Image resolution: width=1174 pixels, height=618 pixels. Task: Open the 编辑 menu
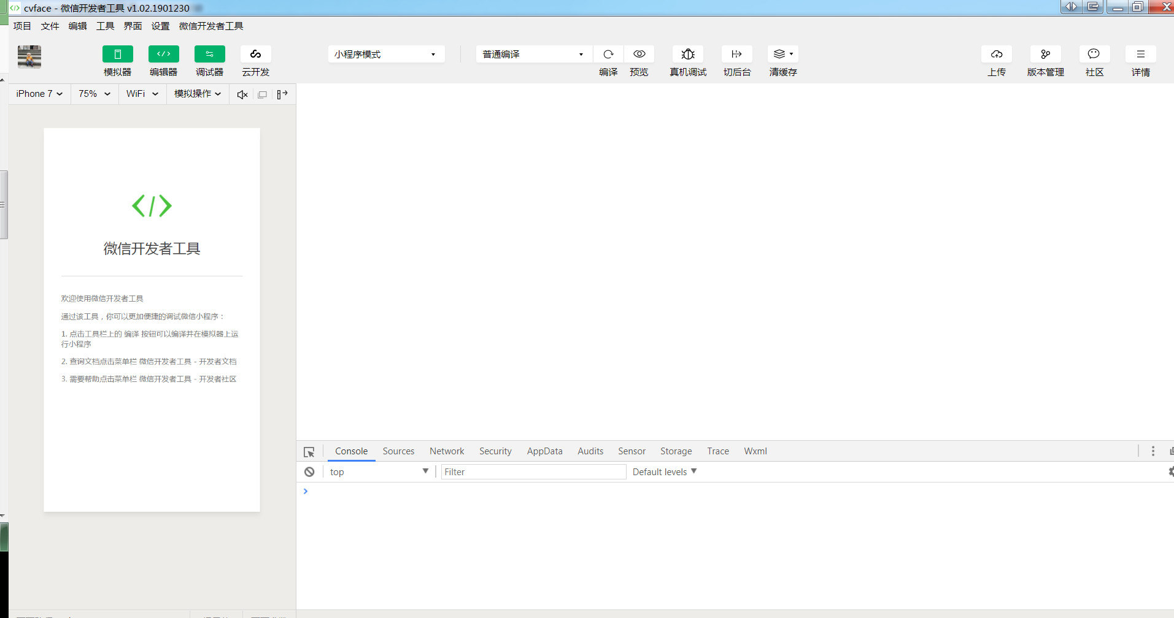[x=77, y=26]
